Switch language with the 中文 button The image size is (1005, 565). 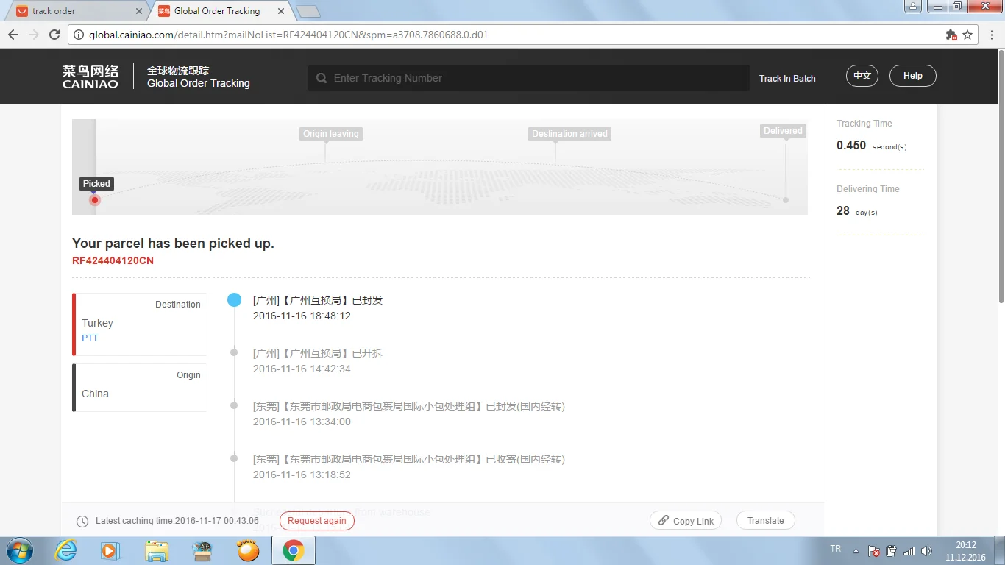[x=862, y=76]
